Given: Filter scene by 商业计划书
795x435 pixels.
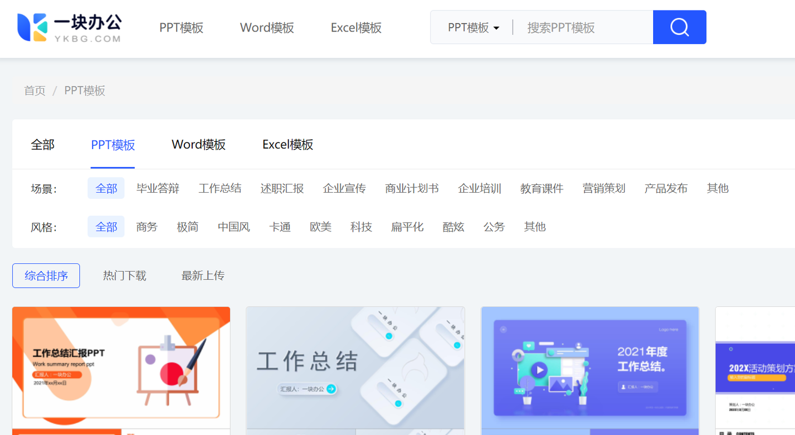Looking at the screenshot, I should point(412,188).
